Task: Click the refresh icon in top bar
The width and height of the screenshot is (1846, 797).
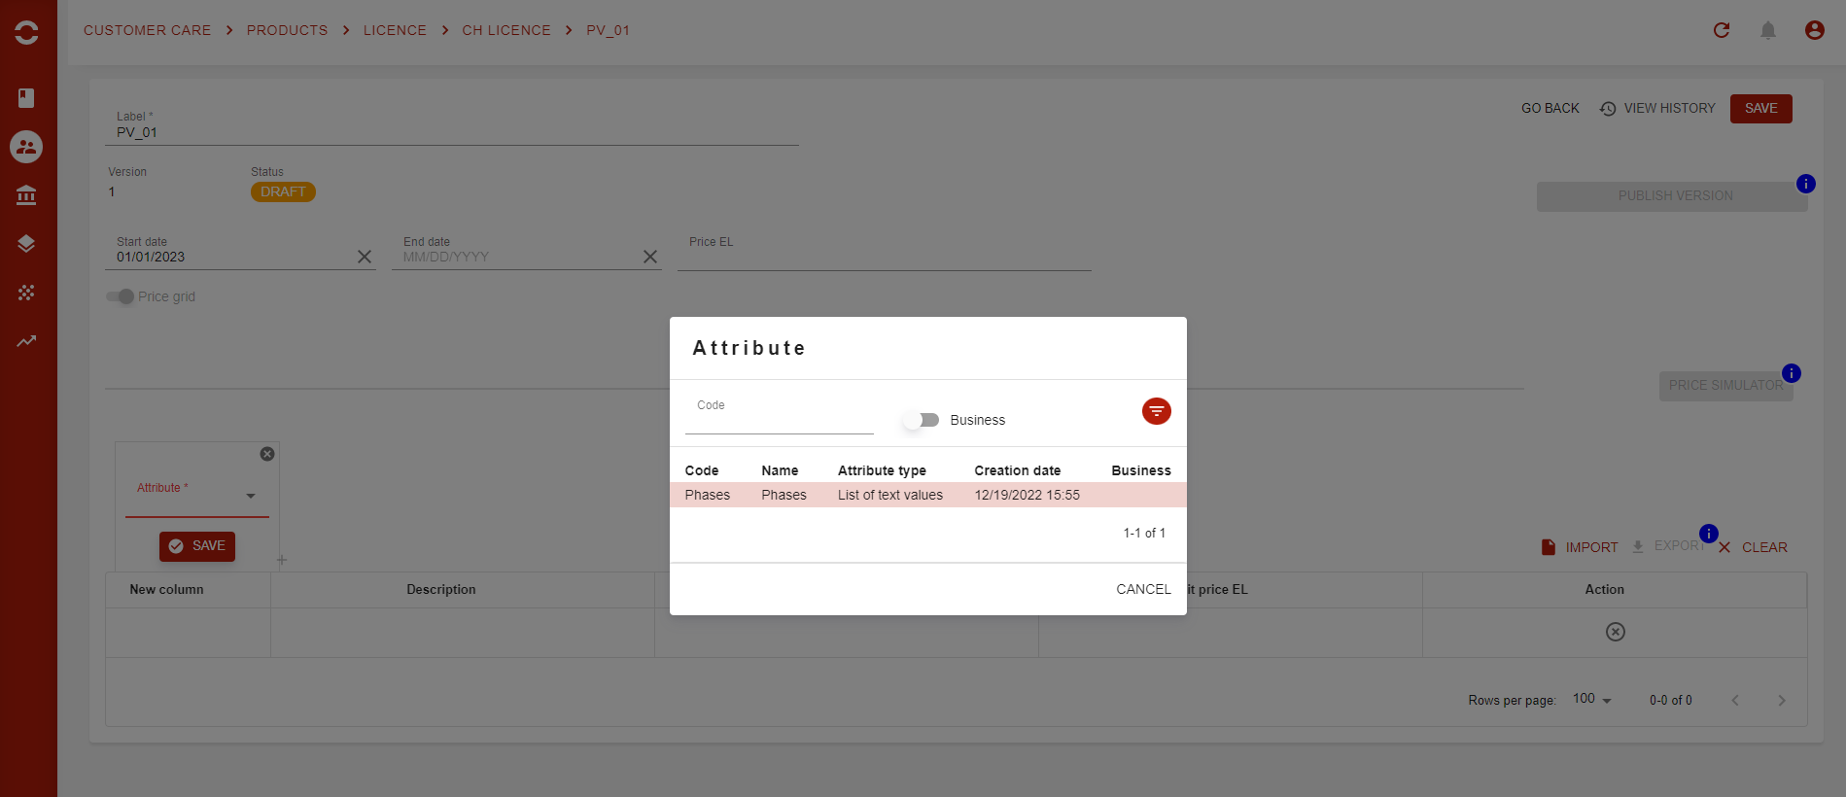Action: click(x=1722, y=30)
